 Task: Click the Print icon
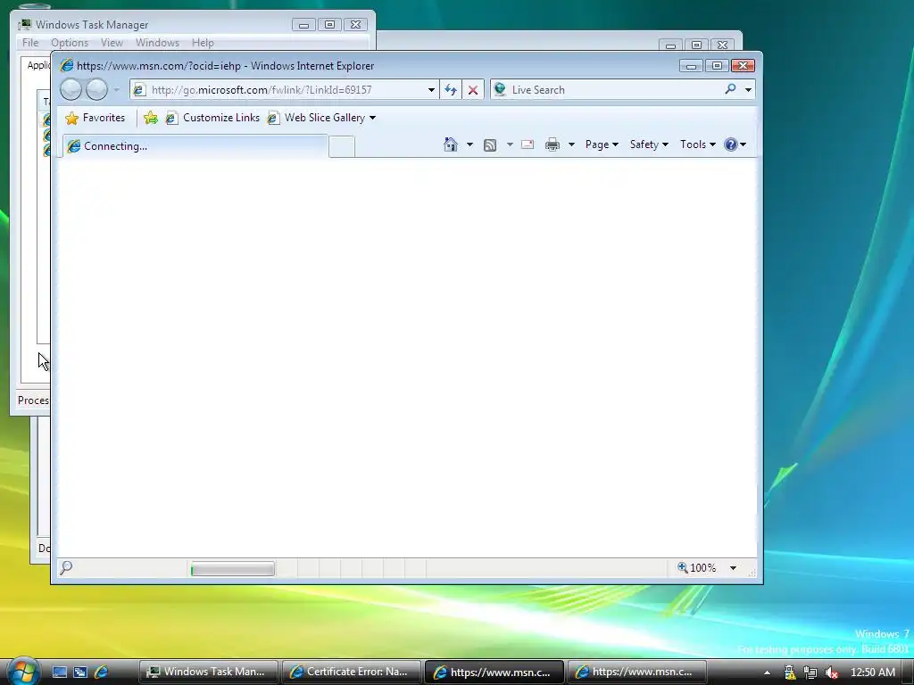point(553,144)
